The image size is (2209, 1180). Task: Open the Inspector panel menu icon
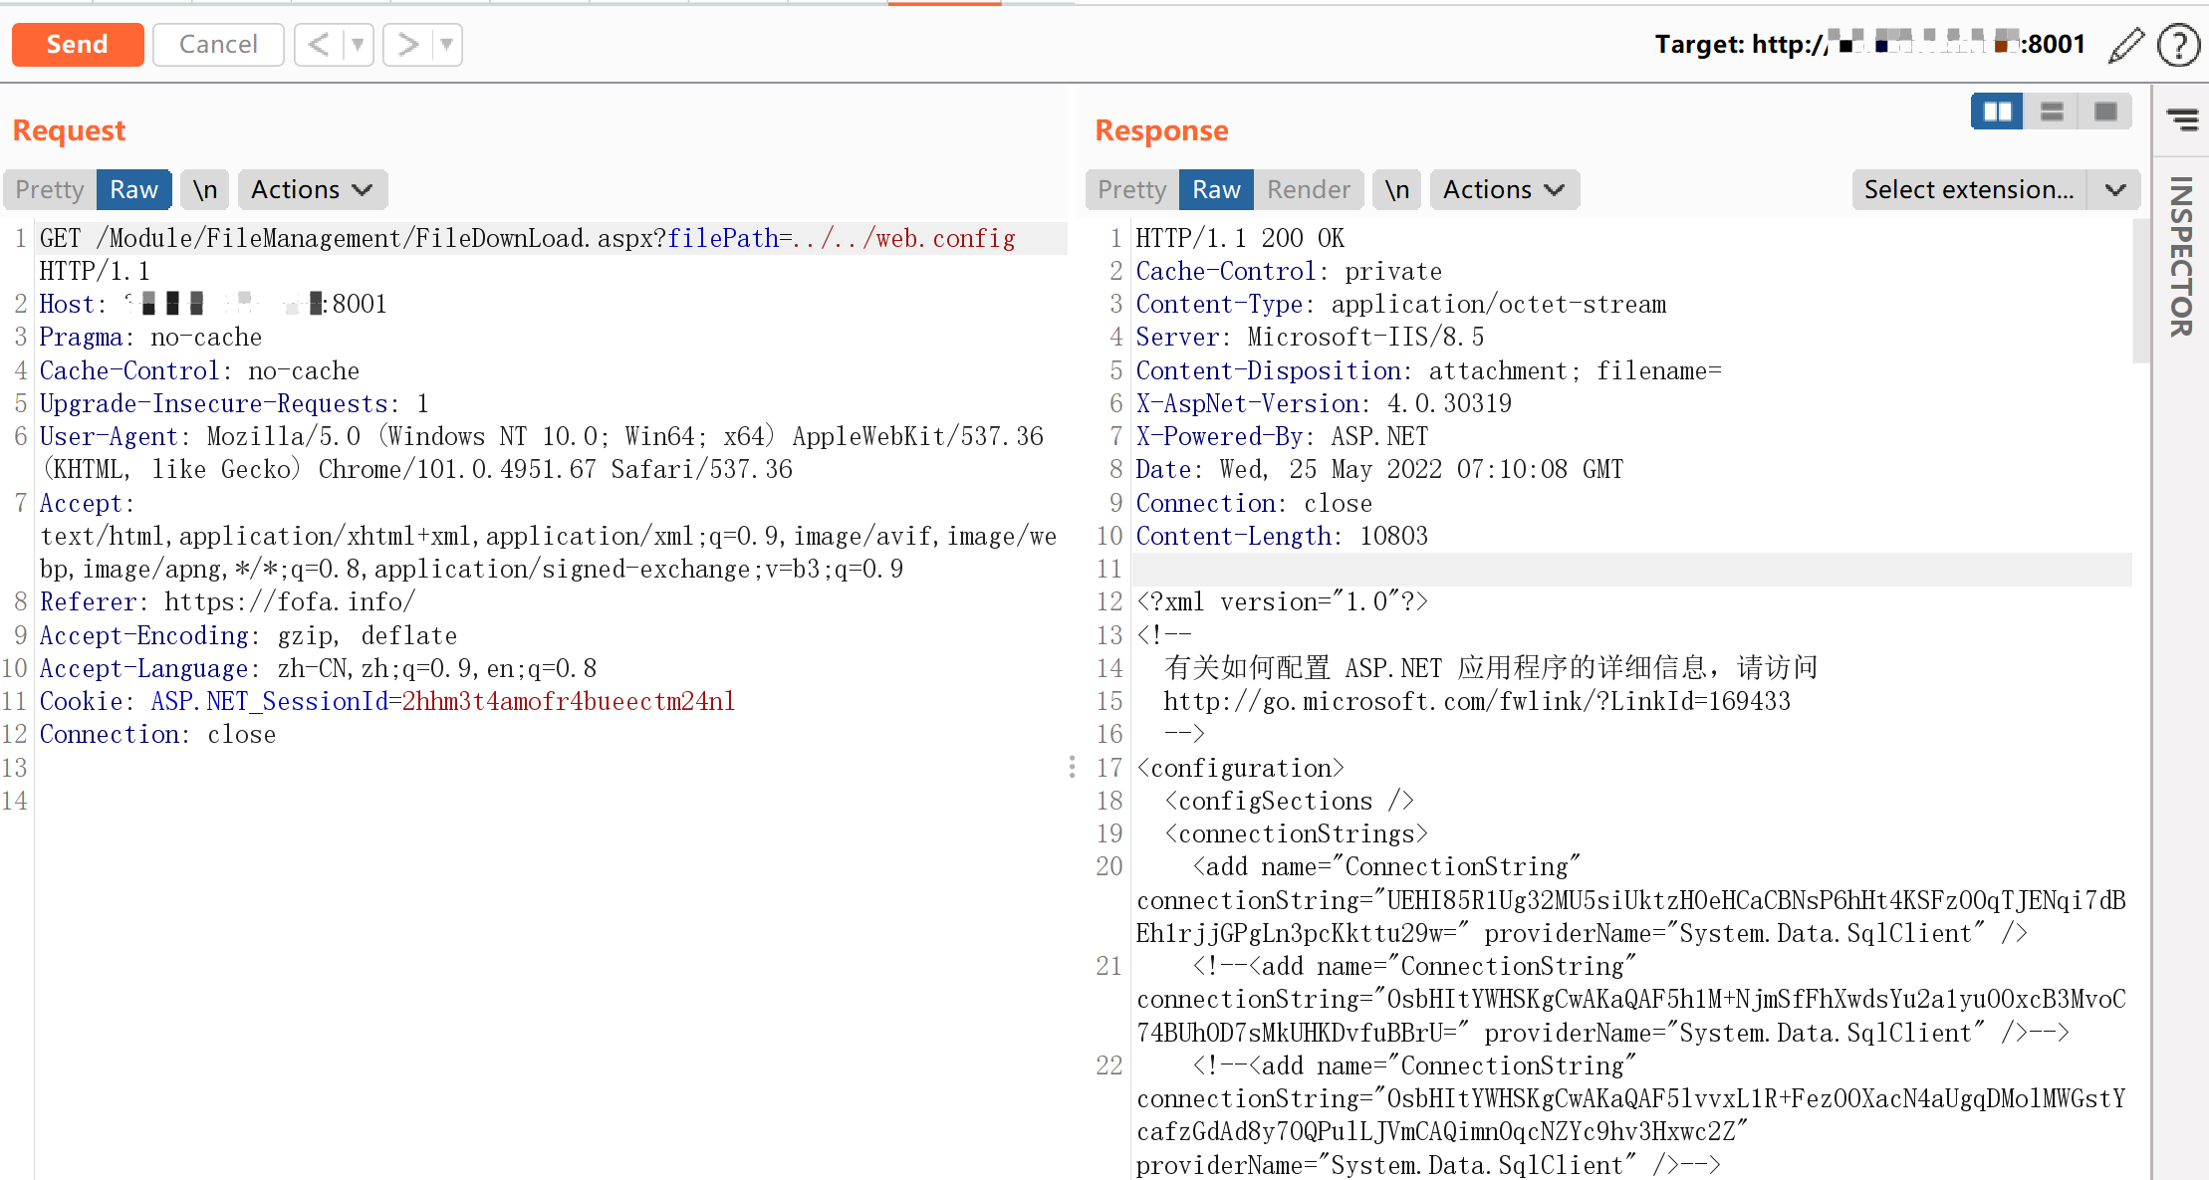(x=2182, y=119)
